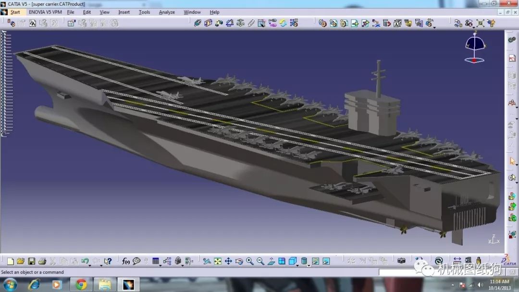Open file with the folder icon
This screenshot has width=519, height=292.
point(21,261)
